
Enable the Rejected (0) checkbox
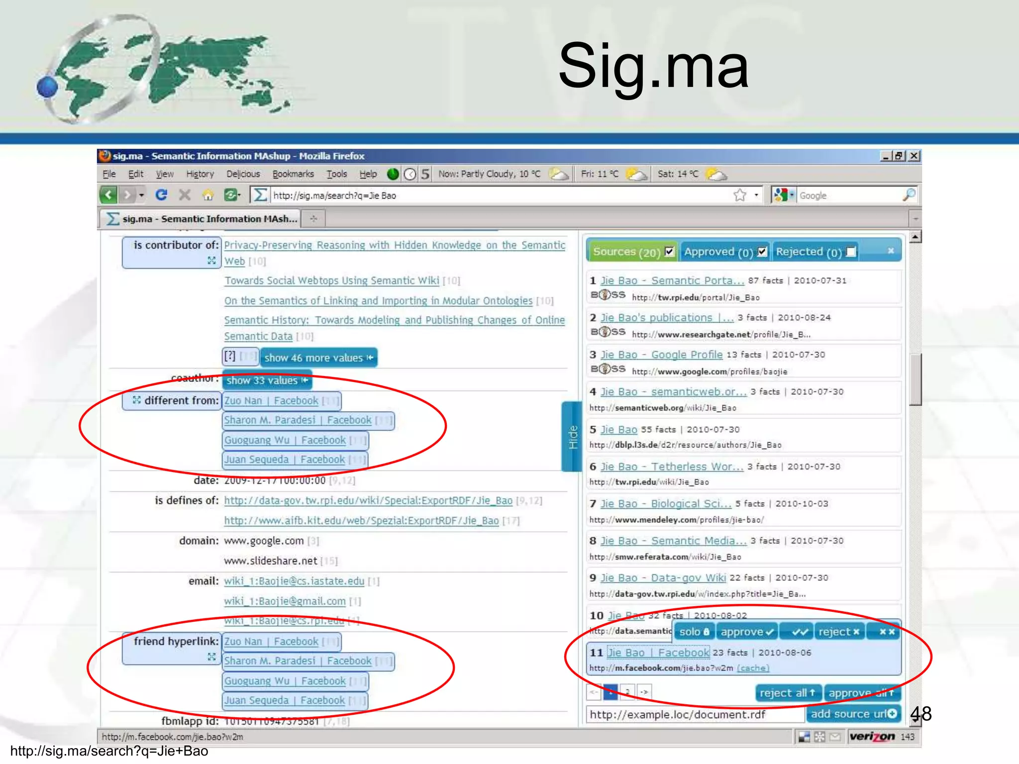[x=851, y=252]
